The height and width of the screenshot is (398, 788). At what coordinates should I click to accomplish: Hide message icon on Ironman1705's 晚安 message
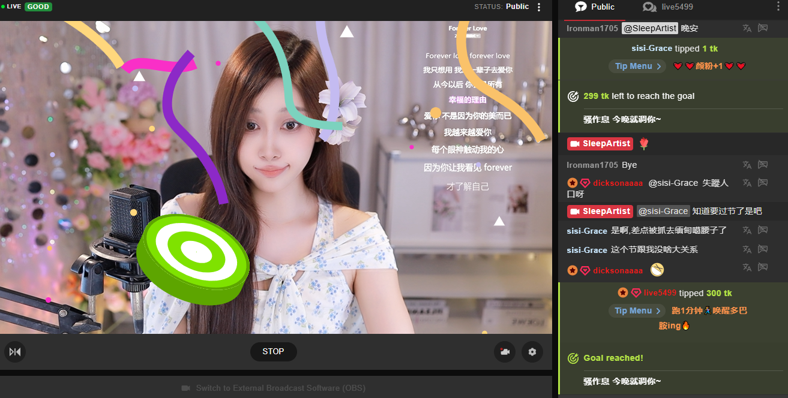(763, 28)
